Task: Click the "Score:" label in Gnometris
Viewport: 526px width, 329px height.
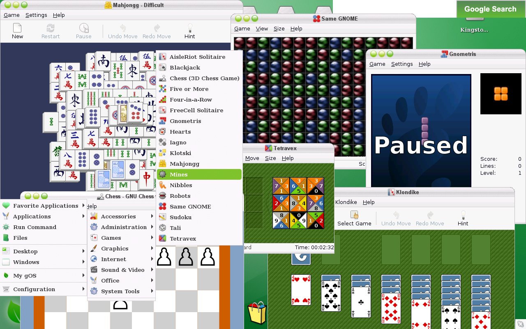Action: point(489,159)
